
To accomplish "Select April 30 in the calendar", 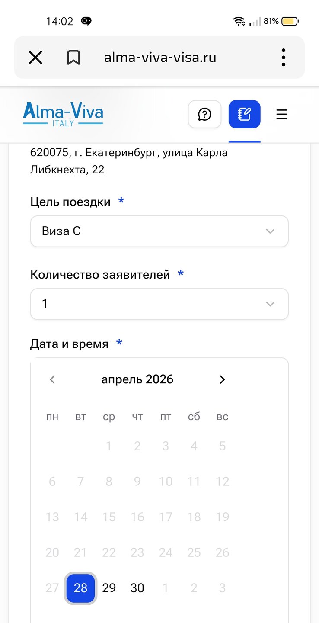I will pyautogui.click(x=137, y=588).
